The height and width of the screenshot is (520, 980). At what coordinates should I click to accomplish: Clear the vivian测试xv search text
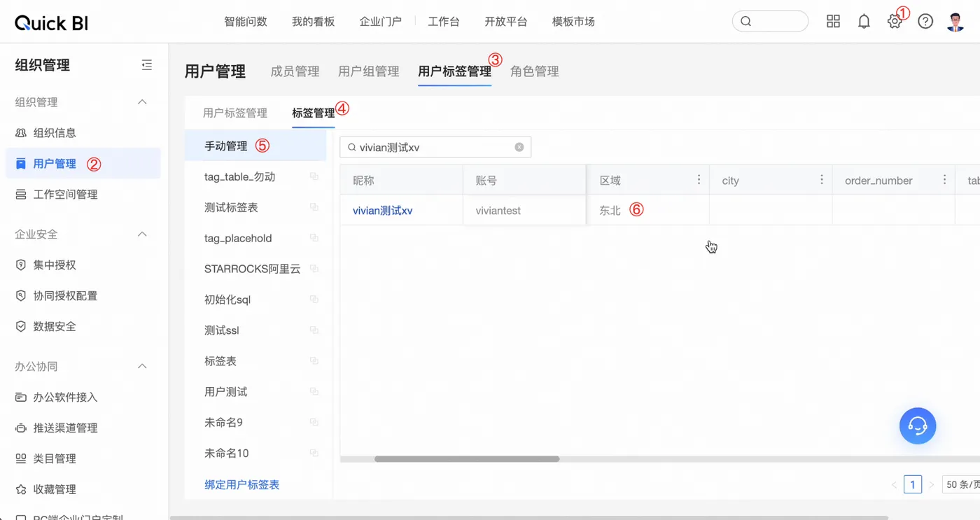tap(519, 147)
